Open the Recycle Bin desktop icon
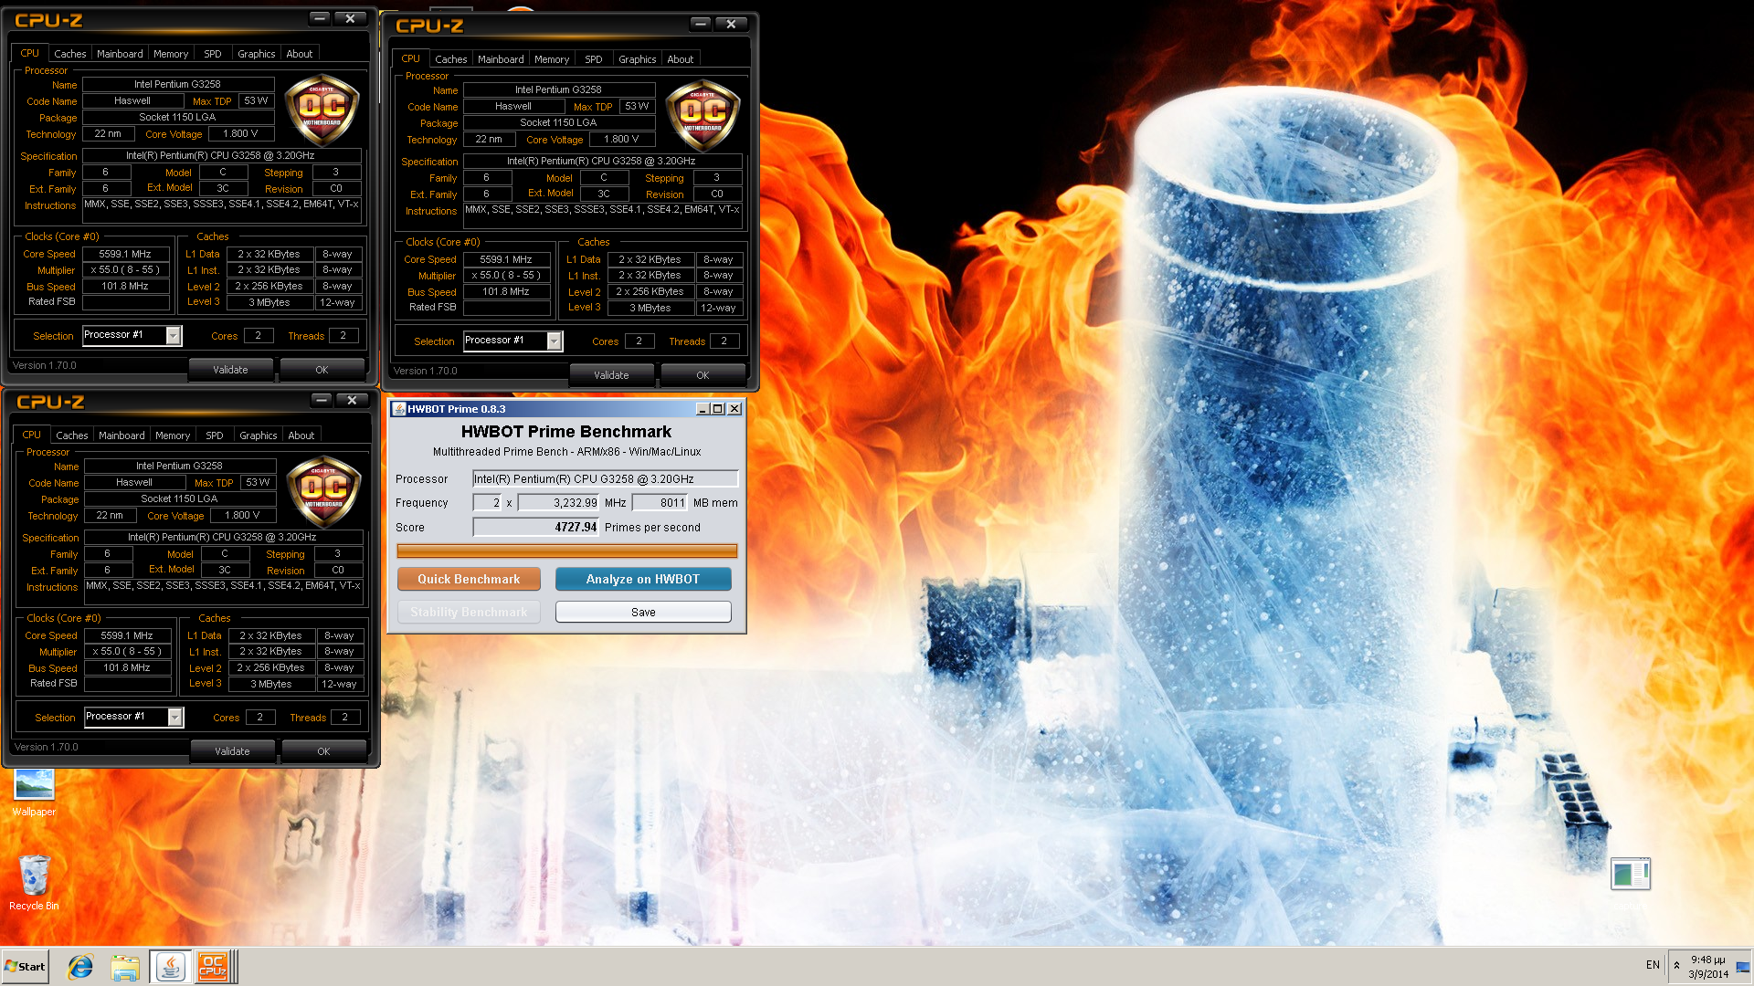Screen dimensions: 1754x986 pos(34,882)
